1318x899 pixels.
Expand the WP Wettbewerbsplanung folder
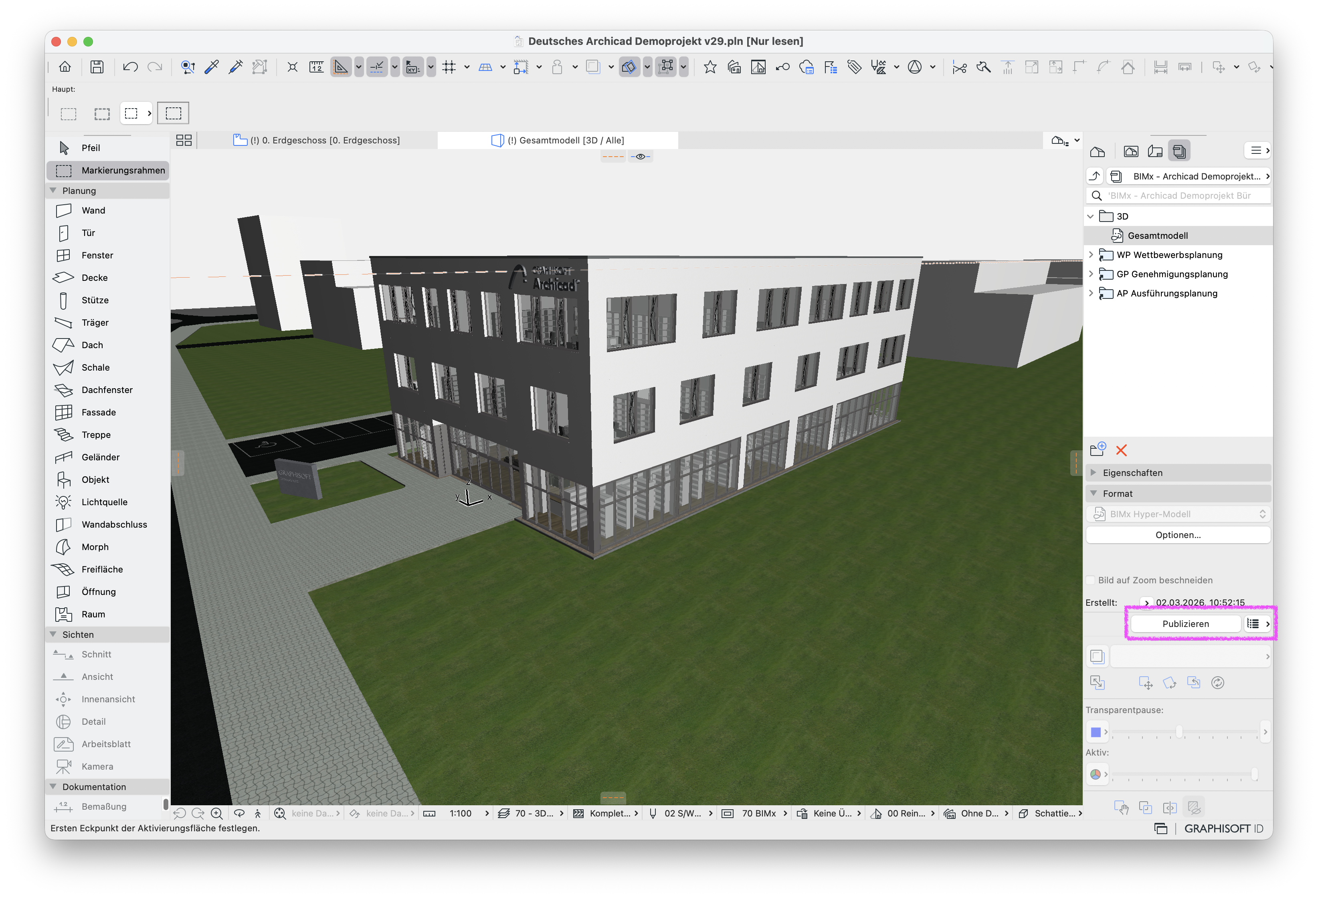pyautogui.click(x=1091, y=255)
